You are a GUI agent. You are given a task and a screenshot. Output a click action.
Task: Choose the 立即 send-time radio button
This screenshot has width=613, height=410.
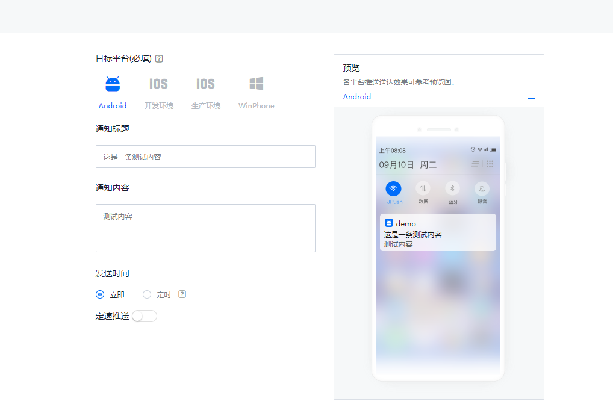[x=100, y=294]
